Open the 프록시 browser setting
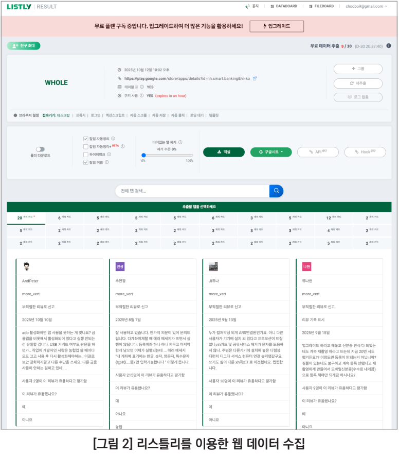Image resolution: width=399 pixels, height=454 pixels. (x=81, y=115)
